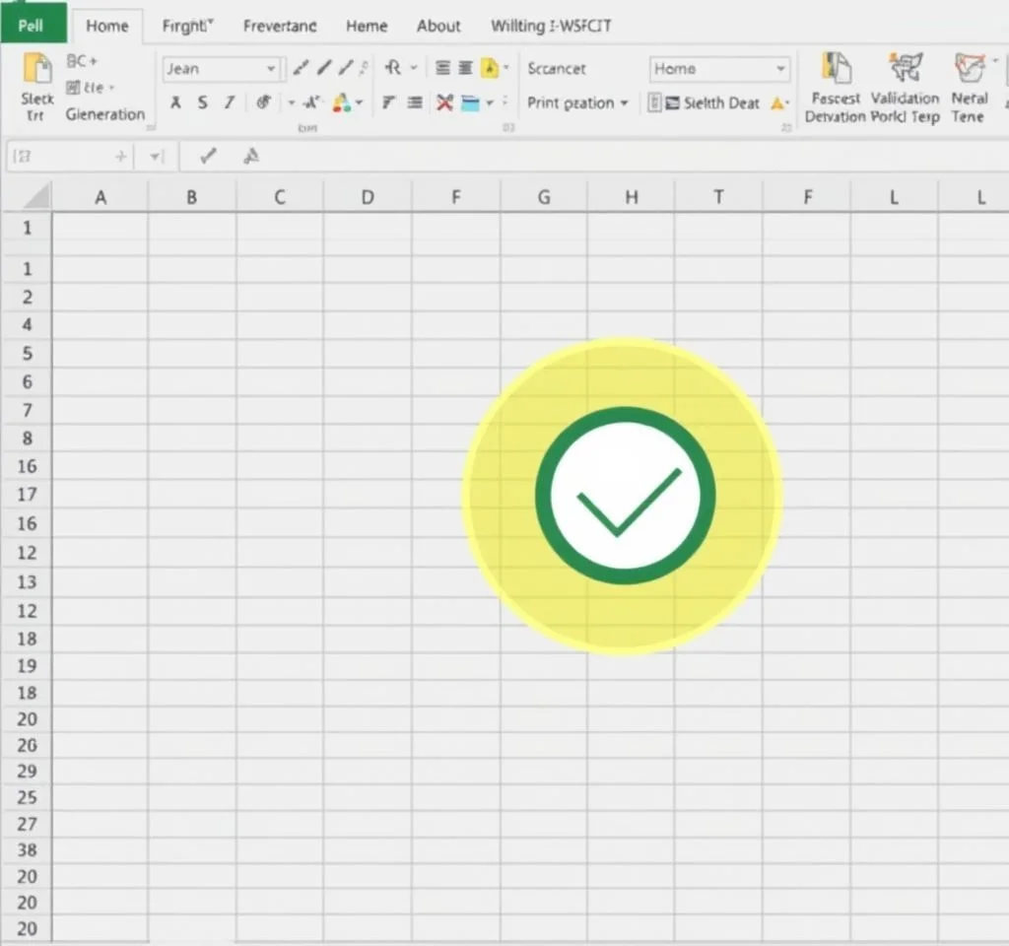Click the green Pell file button

point(33,24)
